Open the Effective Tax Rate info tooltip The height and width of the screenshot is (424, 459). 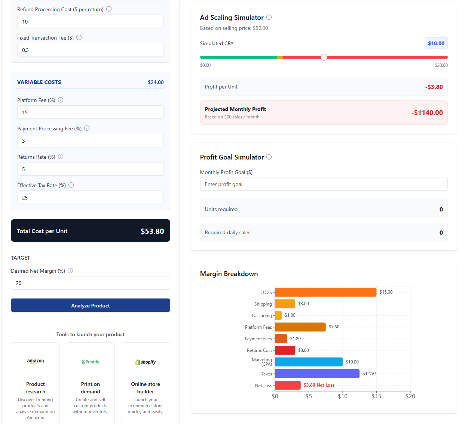(71, 185)
